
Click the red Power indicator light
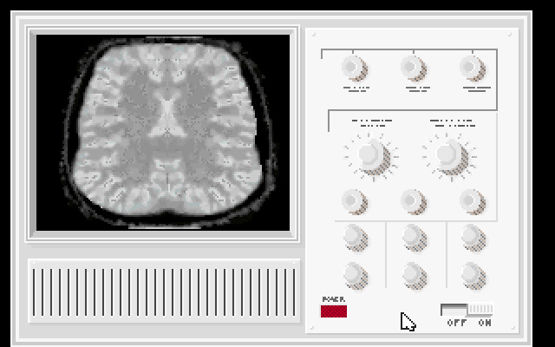[334, 311]
